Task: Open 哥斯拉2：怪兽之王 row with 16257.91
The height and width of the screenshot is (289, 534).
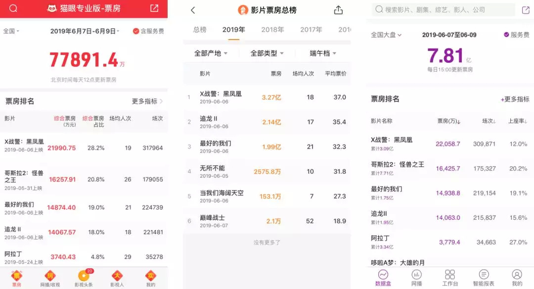Action: [x=84, y=180]
